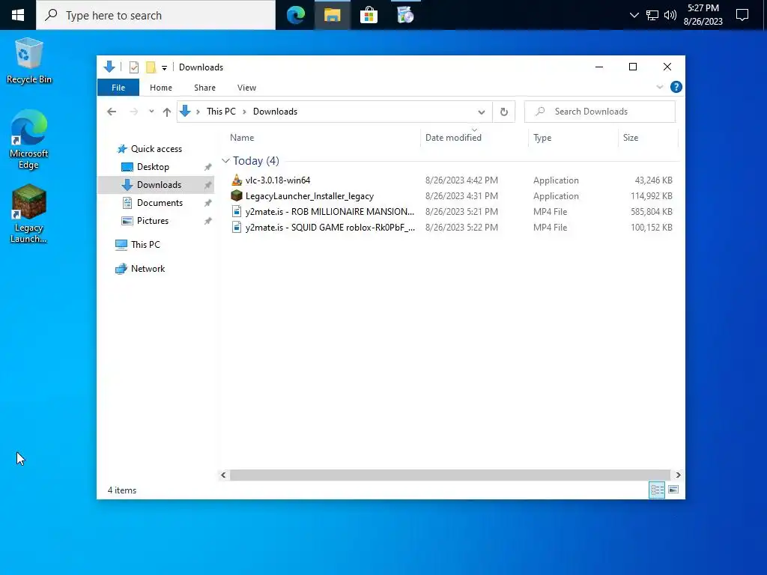Select Quick access in navigation pane
This screenshot has height=575, width=767.
(x=156, y=149)
